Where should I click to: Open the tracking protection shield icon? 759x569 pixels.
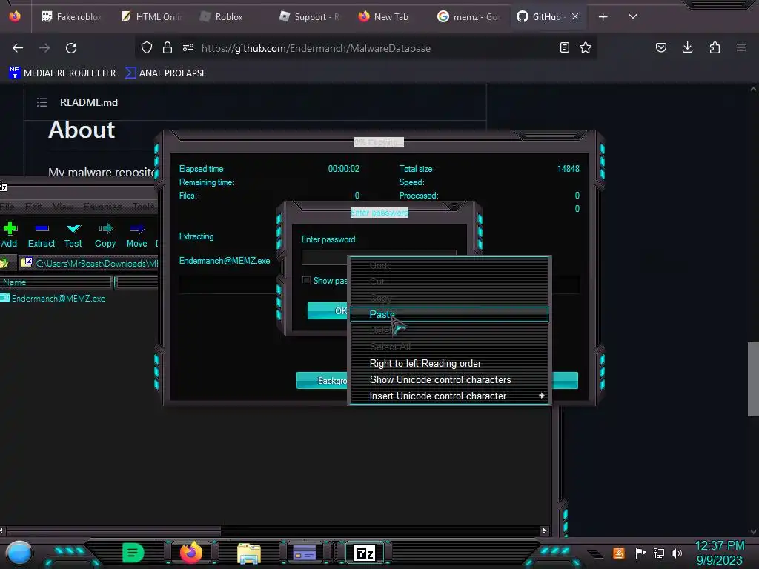pyautogui.click(x=147, y=47)
